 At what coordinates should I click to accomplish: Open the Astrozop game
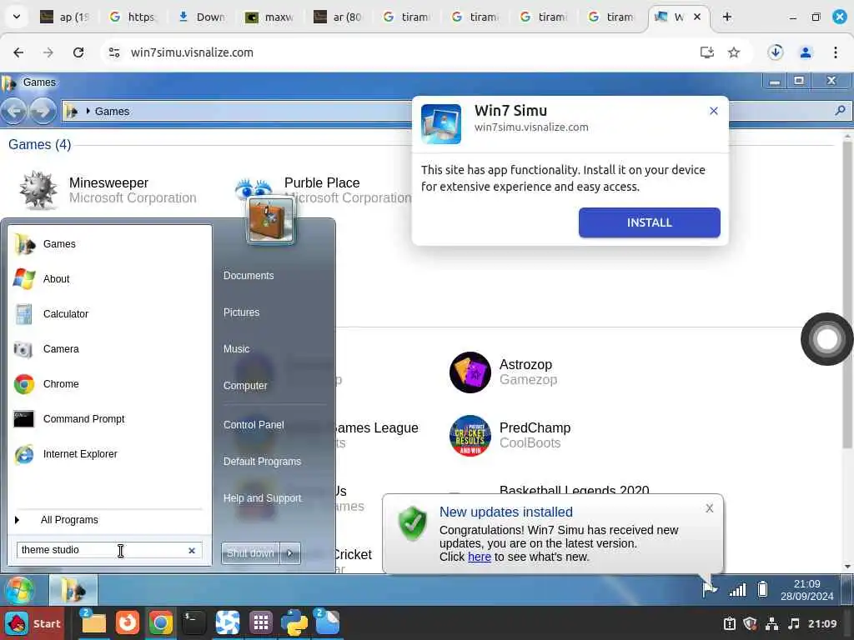[x=504, y=372]
